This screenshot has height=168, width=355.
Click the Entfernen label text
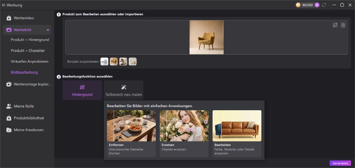pyautogui.click(x=116, y=145)
